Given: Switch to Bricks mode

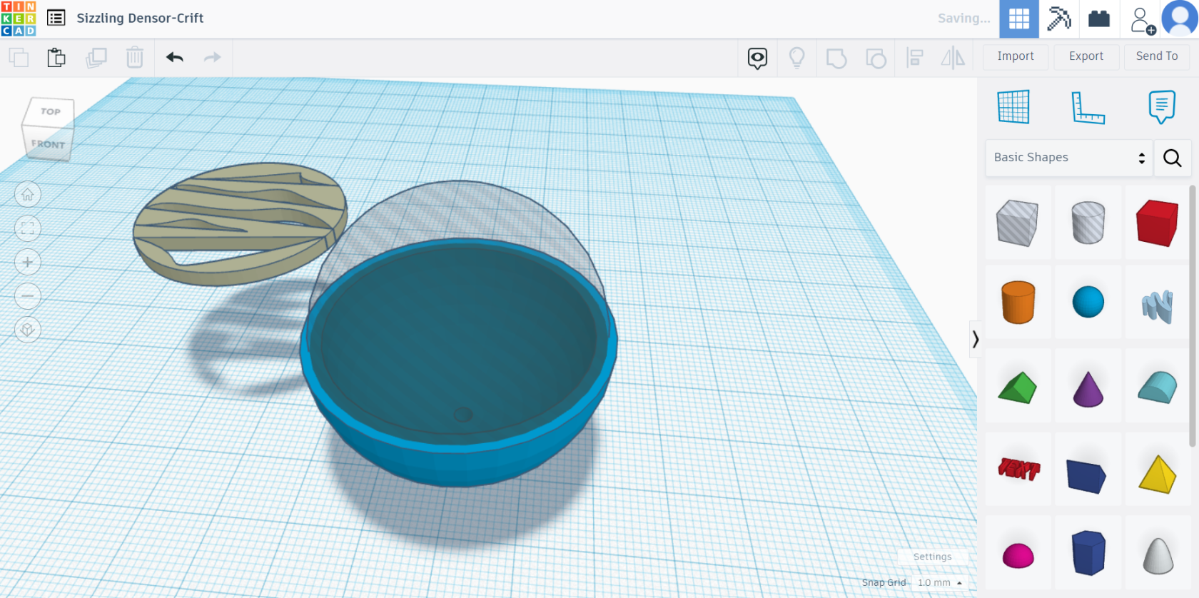Looking at the screenshot, I should pos(1099,19).
